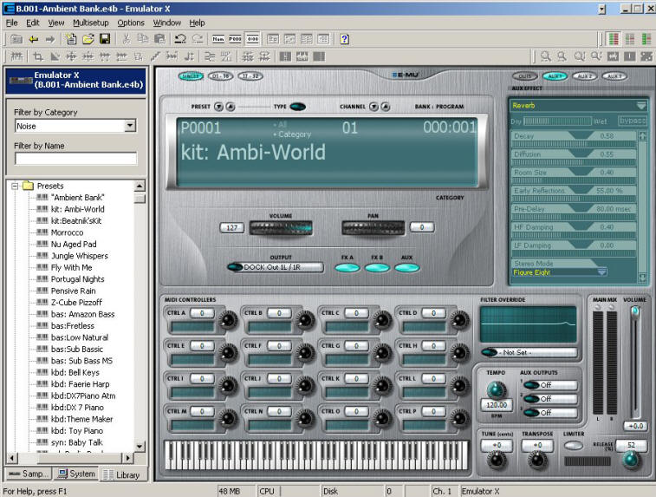
Task: Click the first magnifier zoom icon
Action: (545, 56)
